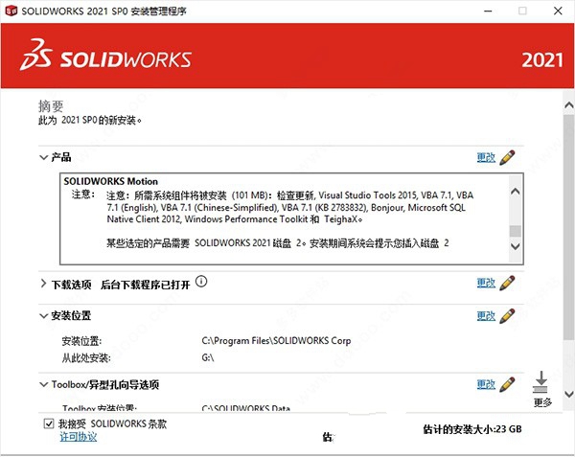
Task: Open 更改 link for 安装位置
Action: (x=486, y=316)
